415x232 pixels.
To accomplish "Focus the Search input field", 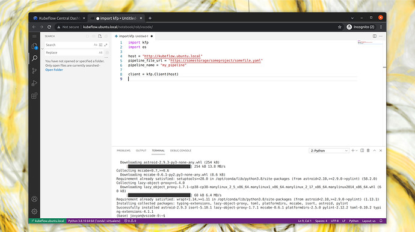I will click(x=69, y=45).
